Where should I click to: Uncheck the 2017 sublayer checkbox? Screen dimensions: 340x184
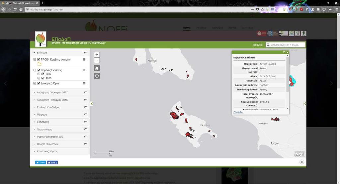click(43, 74)
